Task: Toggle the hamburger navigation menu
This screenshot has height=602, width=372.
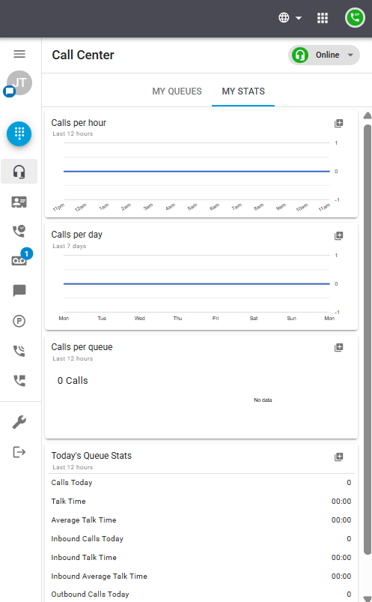Action: tap(19, 54)
